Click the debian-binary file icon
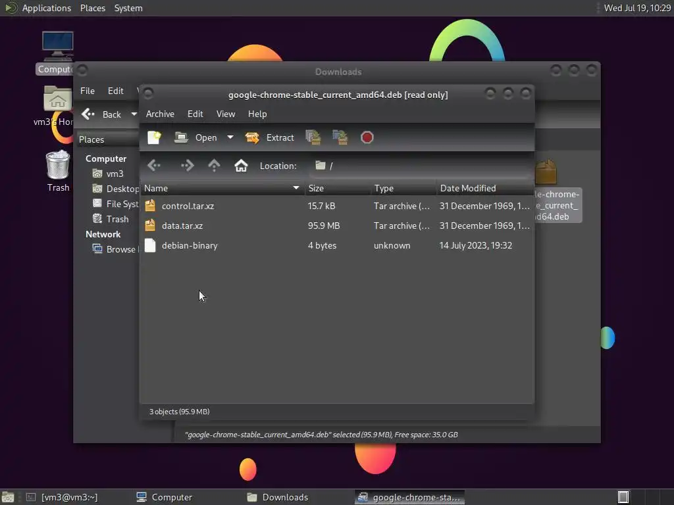 tap(150, 245)
